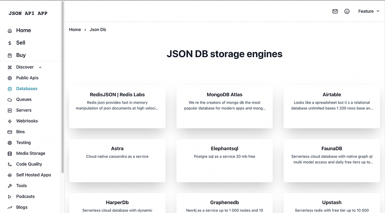Click 'Cloud native cassandra as a service' text
The height and width of the screenshot is (213, 385).
[x=117, y=157]
